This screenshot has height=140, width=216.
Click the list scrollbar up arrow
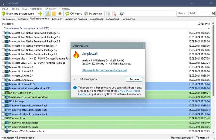213,23
